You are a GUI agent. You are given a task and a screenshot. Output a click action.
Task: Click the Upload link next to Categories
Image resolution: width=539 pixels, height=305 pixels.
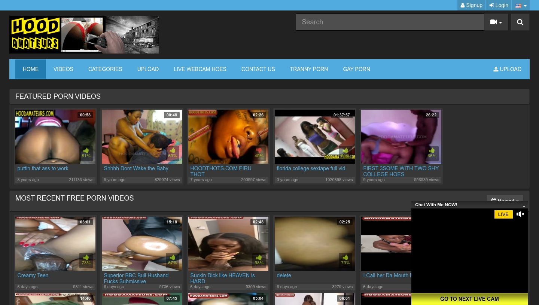pyautogui.click(x=148, y=69)
